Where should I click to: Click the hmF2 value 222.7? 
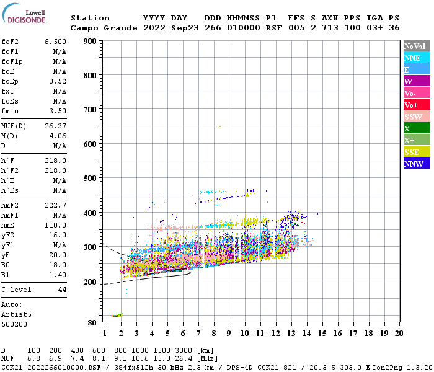[x=55, y=206]
